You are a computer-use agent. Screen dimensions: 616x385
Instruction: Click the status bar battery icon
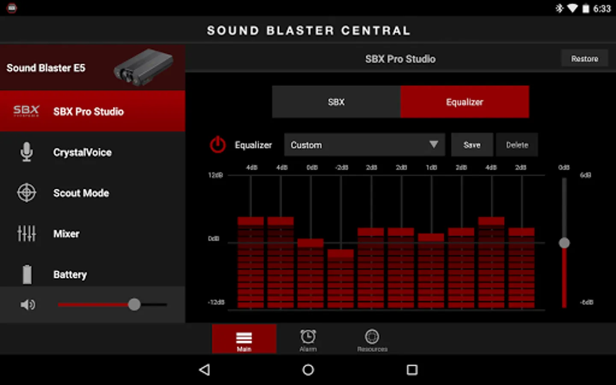[586, 9]
